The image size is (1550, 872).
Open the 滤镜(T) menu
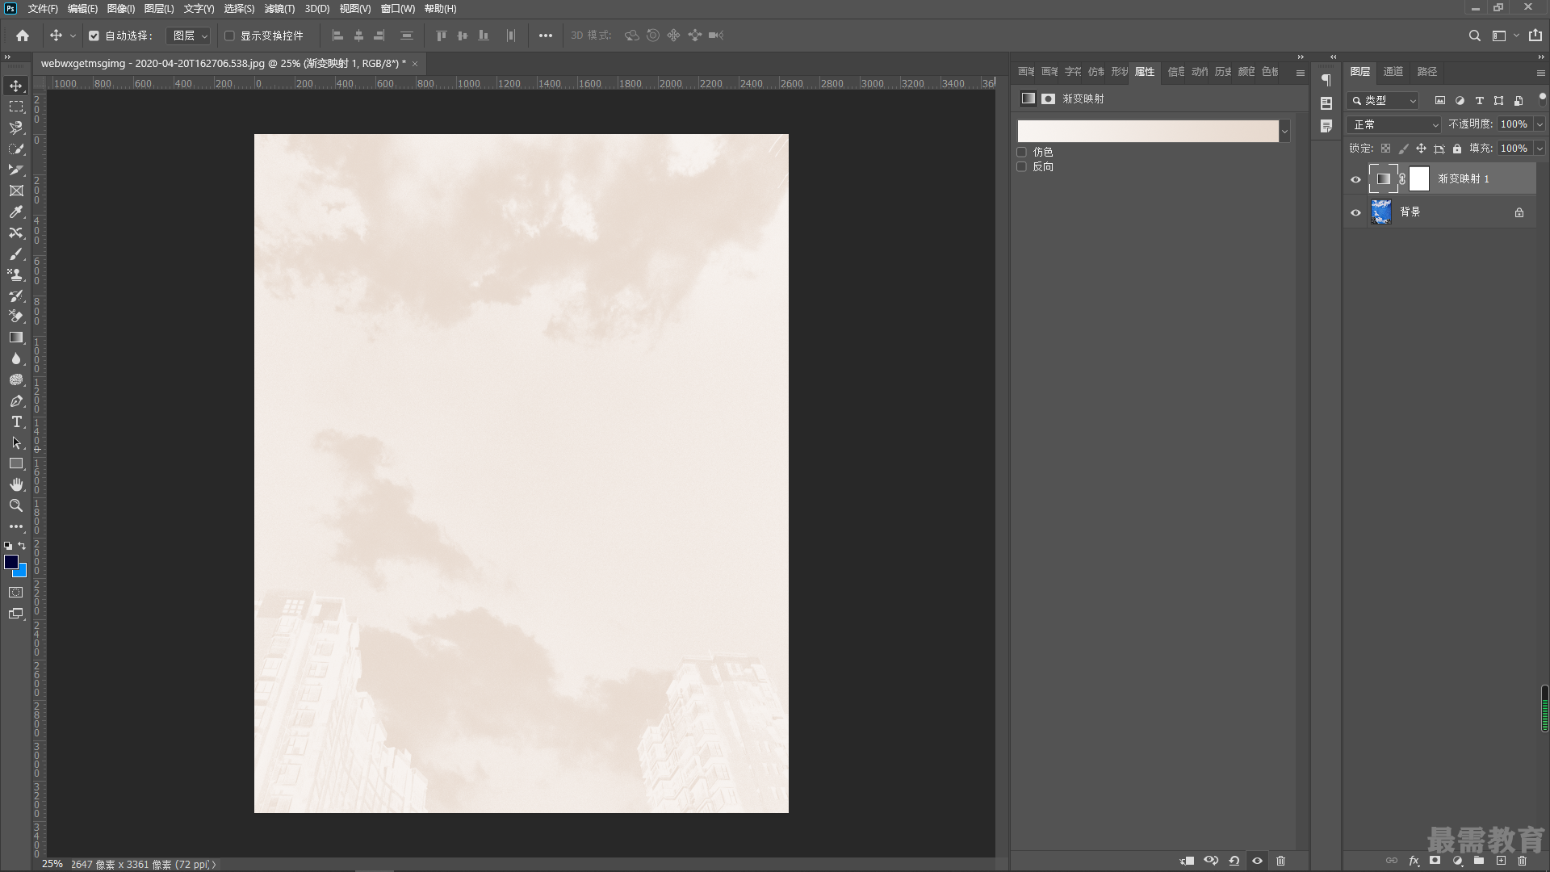coord(279,9)
